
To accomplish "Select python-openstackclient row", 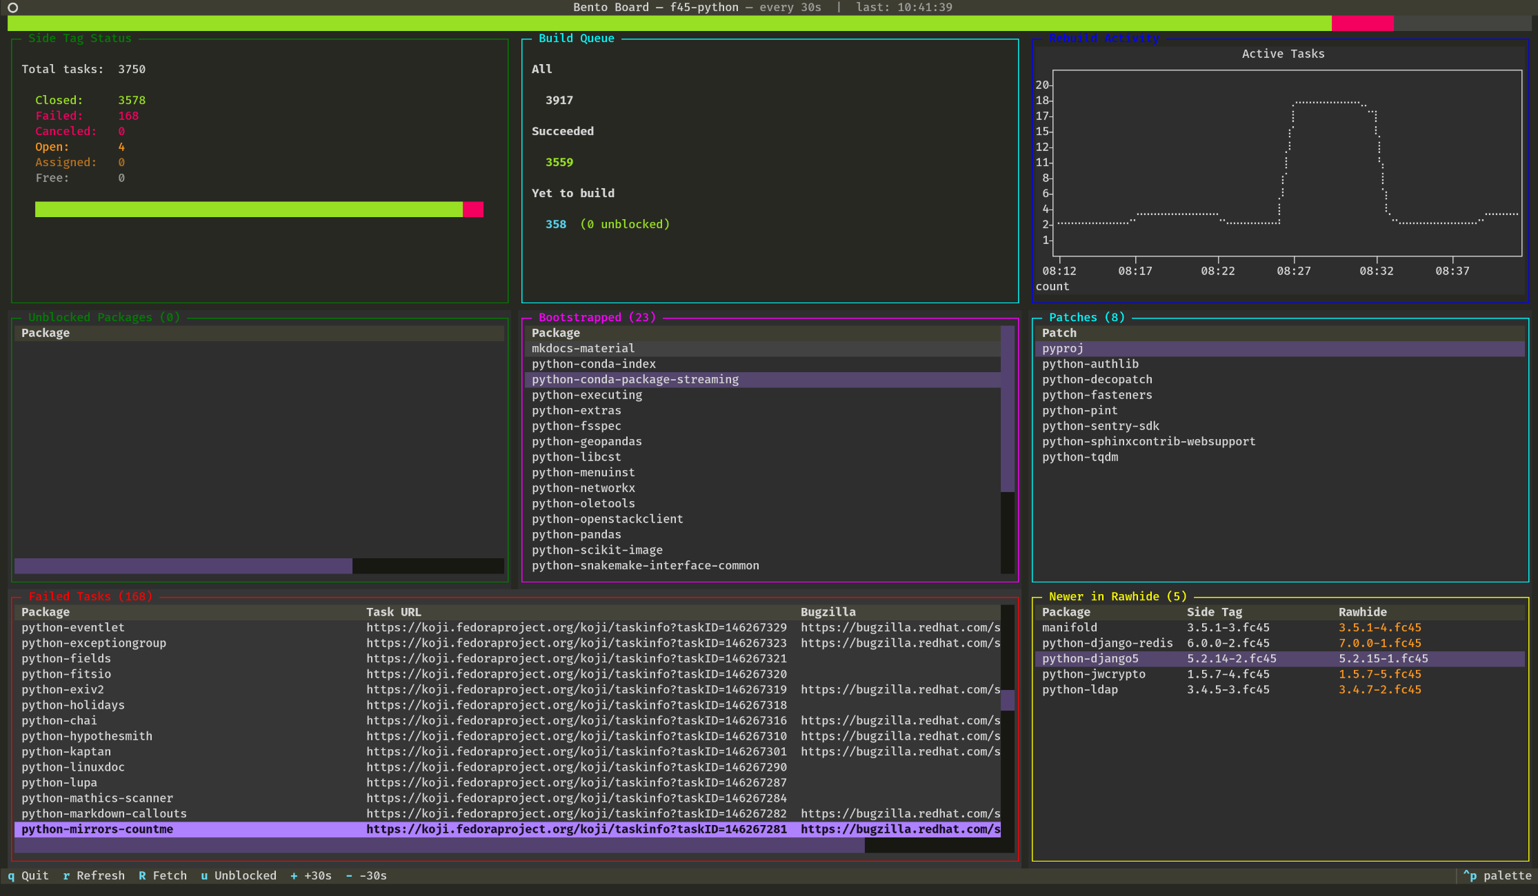I will pos(763,519).
